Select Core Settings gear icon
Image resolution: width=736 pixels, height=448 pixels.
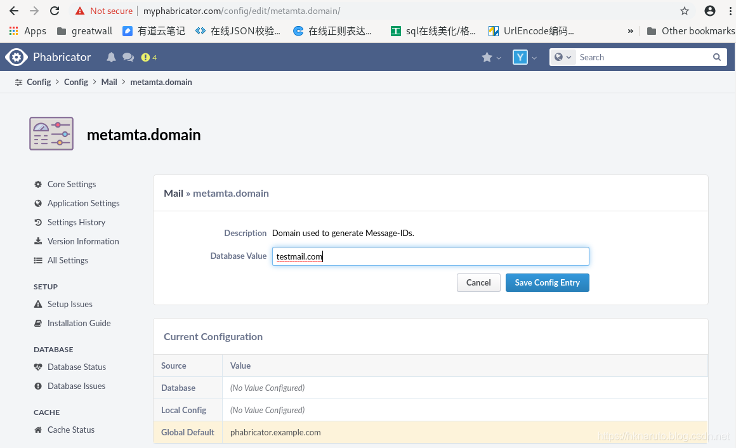[37, 184]
